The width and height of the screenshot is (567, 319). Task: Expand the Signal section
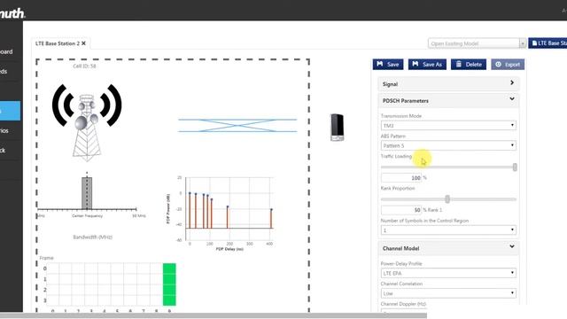click(x=448, y=84)
